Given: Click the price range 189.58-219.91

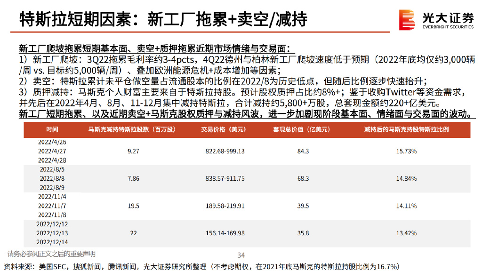Looking at the screenshot, I should 225,206.
